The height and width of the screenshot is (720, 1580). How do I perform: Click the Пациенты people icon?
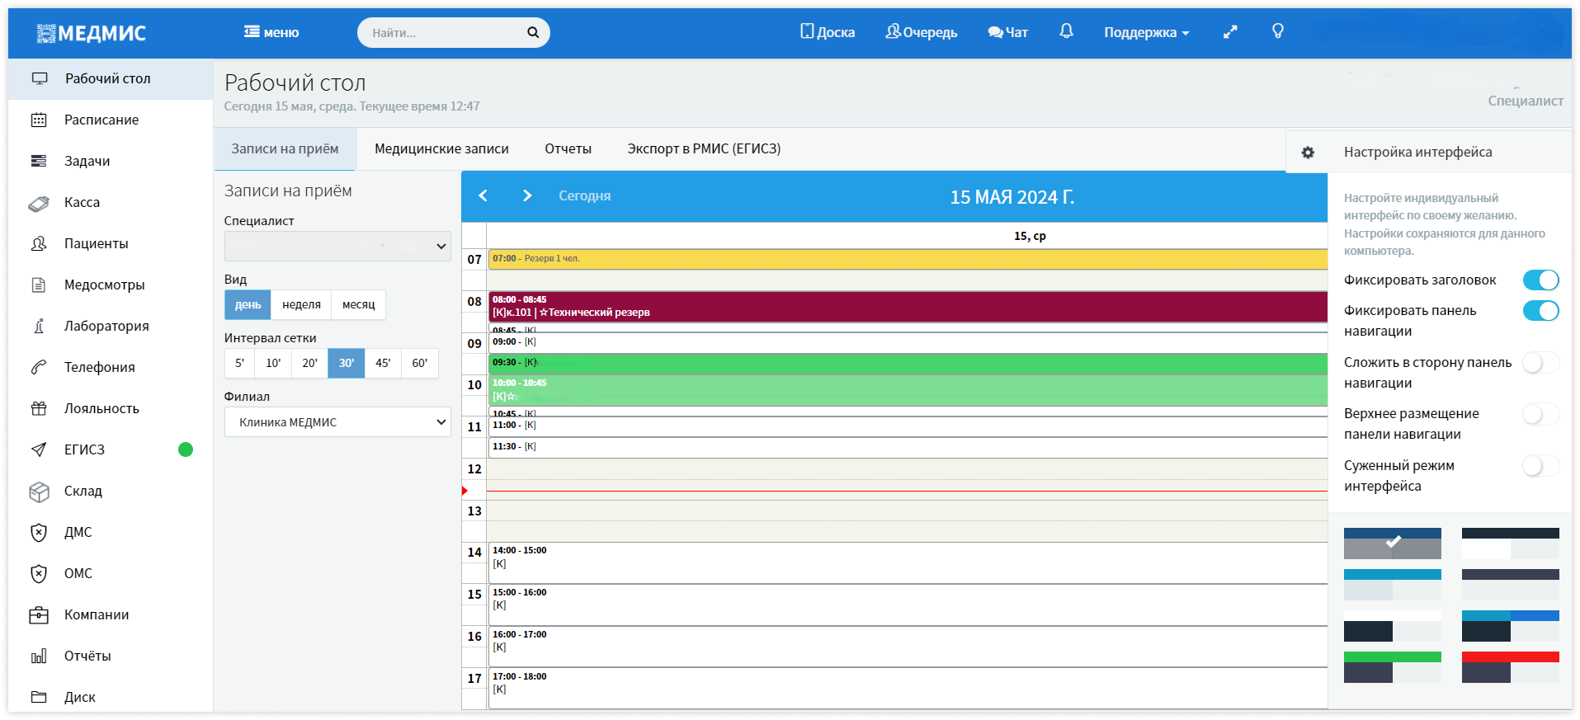click(x=39, y=243)
